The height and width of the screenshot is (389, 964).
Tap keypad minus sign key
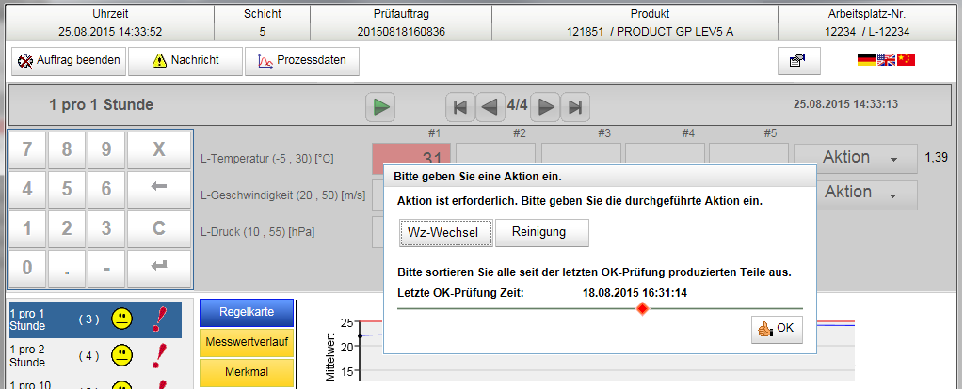coord(105,268)
